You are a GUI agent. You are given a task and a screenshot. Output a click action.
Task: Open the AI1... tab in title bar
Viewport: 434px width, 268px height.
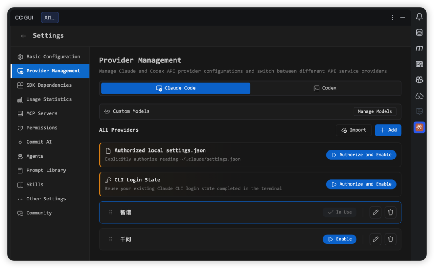[50, 17]
